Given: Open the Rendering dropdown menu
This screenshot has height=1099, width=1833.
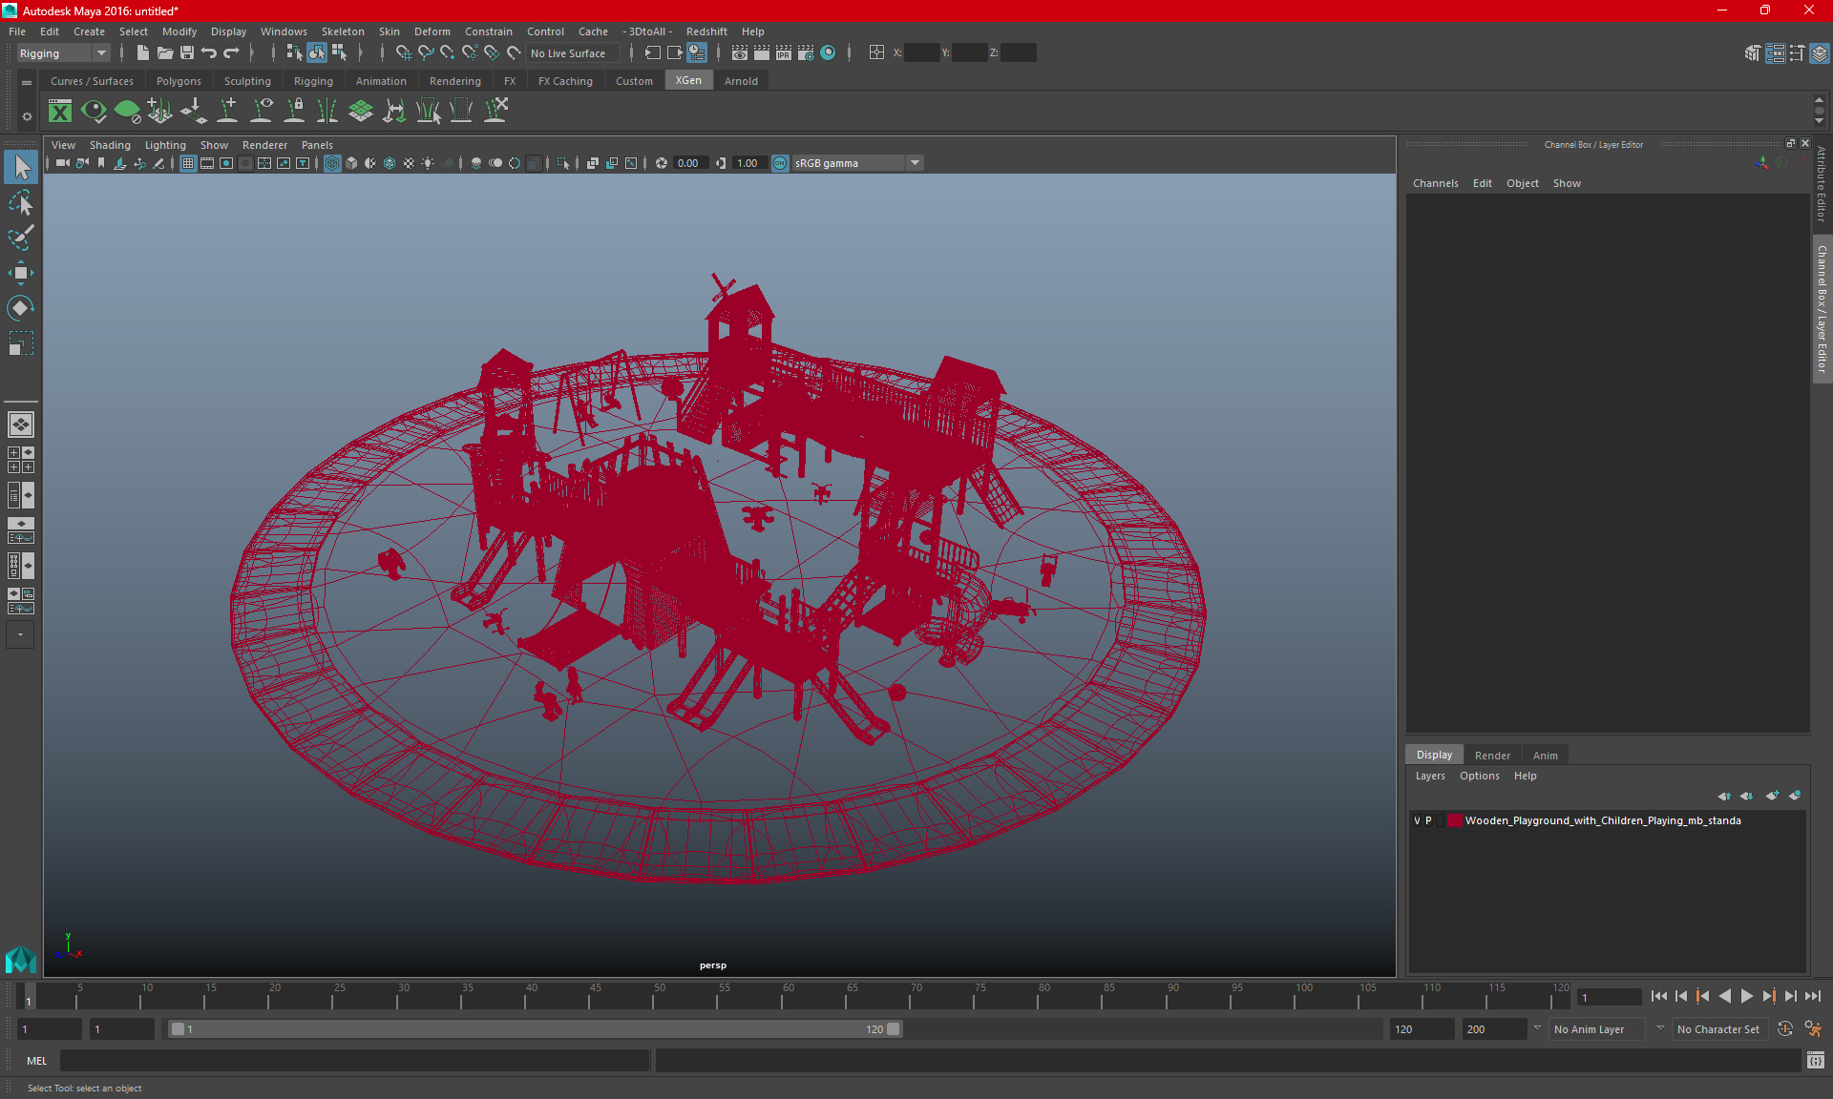Looking at the screenshot, I should click(454, 81).
